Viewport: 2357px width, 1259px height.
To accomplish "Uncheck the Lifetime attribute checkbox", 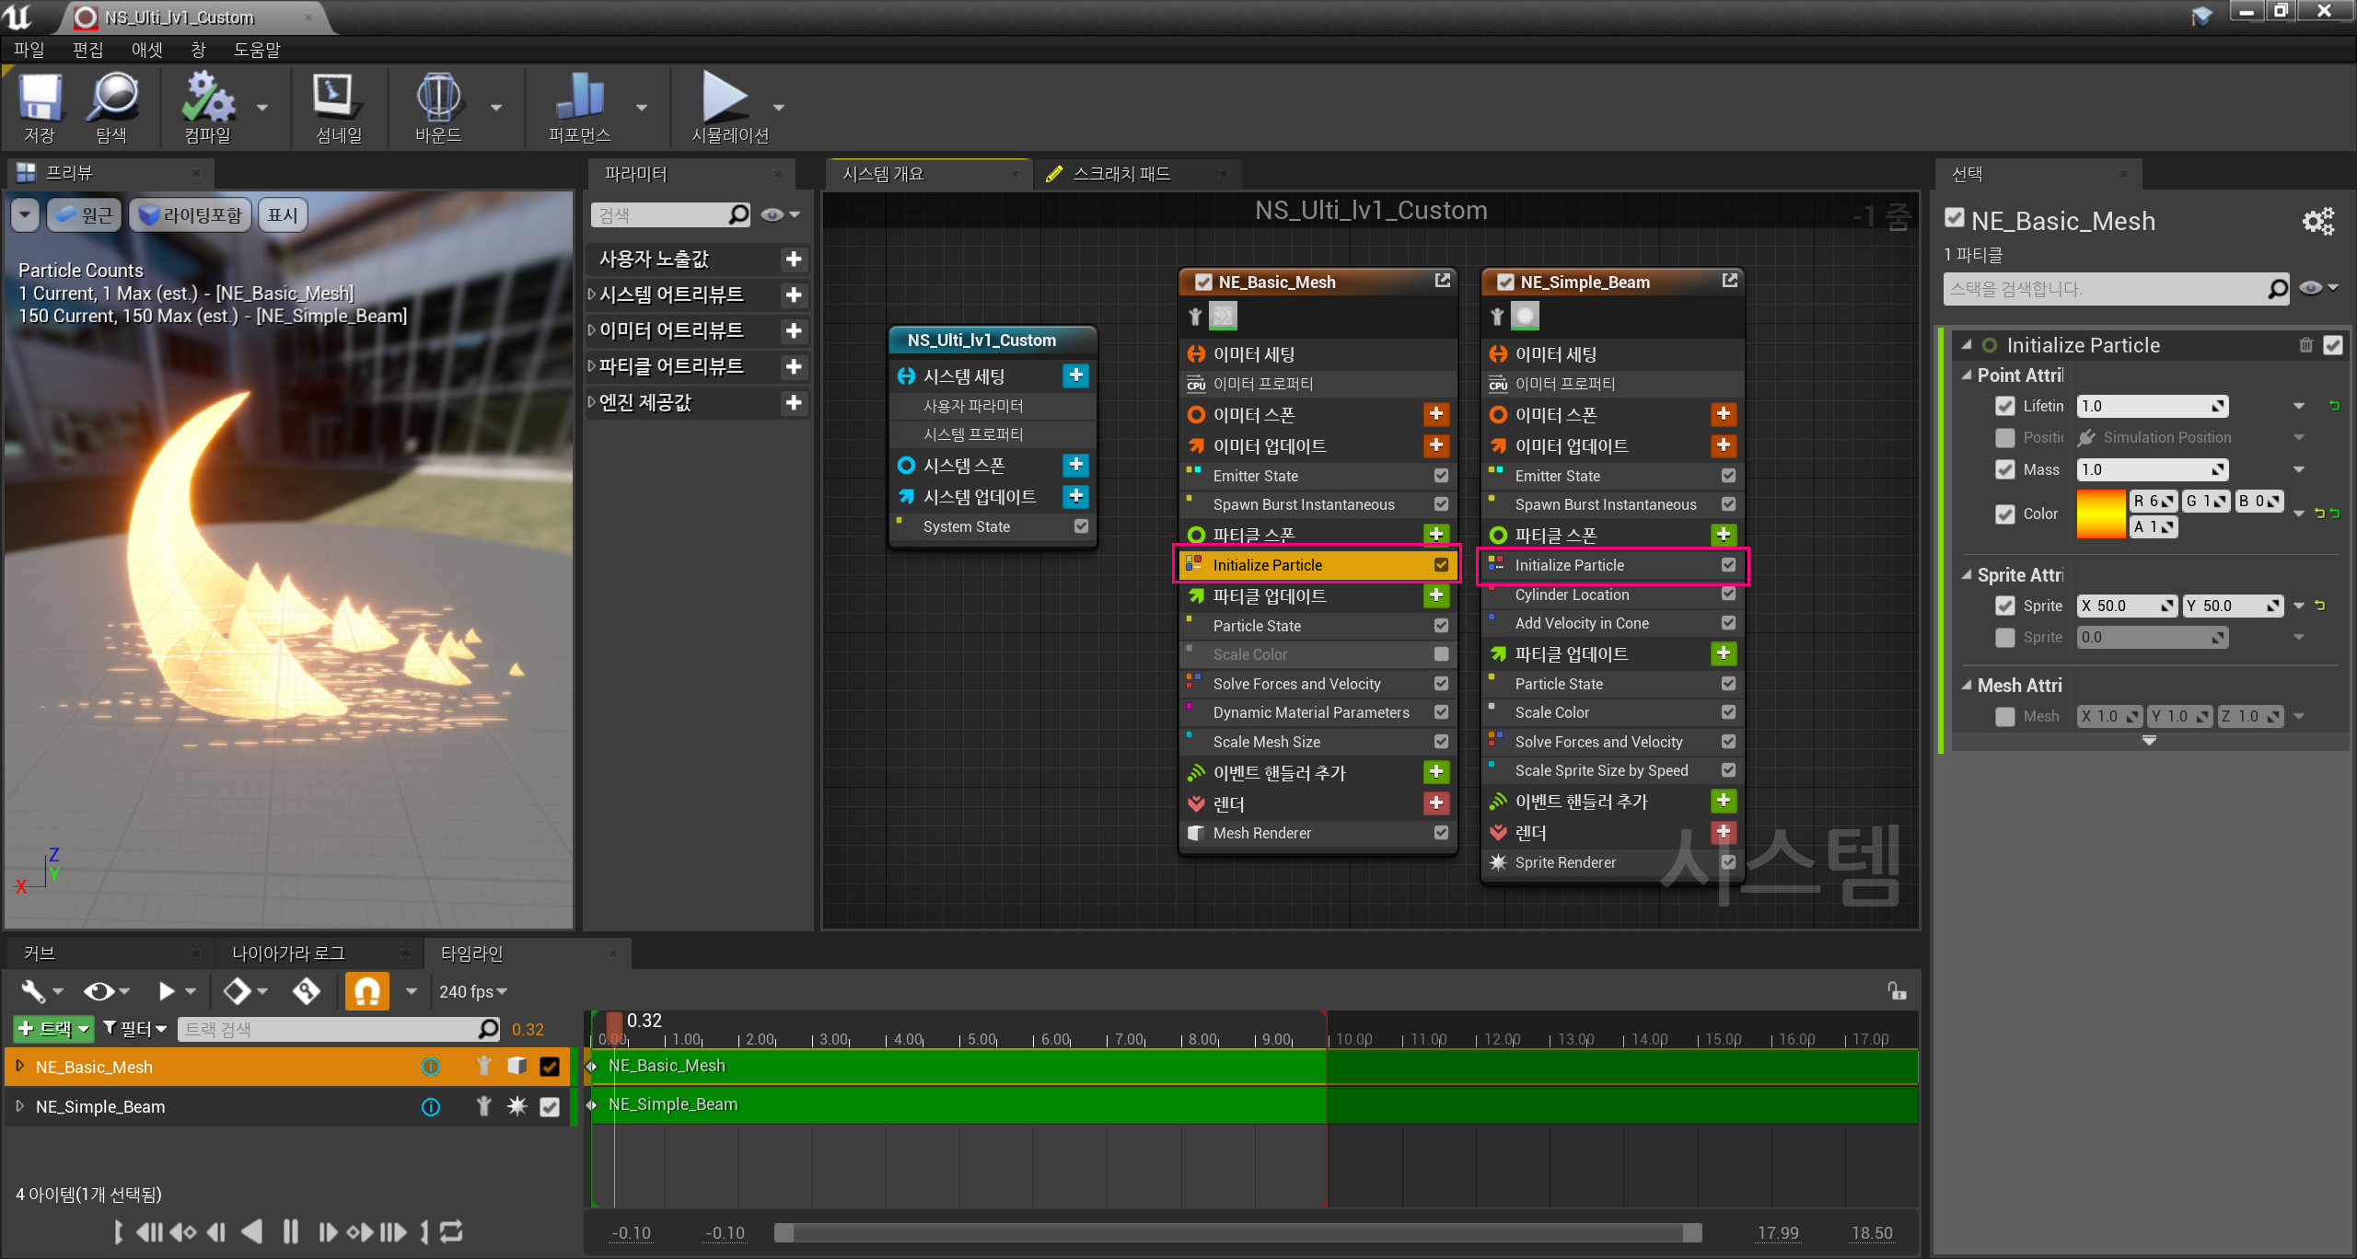I will point(2005,406).
